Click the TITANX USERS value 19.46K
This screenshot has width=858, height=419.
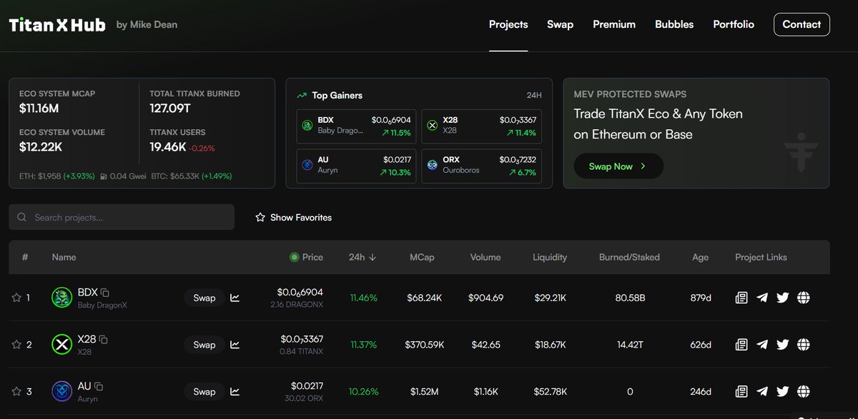[168, 147]
